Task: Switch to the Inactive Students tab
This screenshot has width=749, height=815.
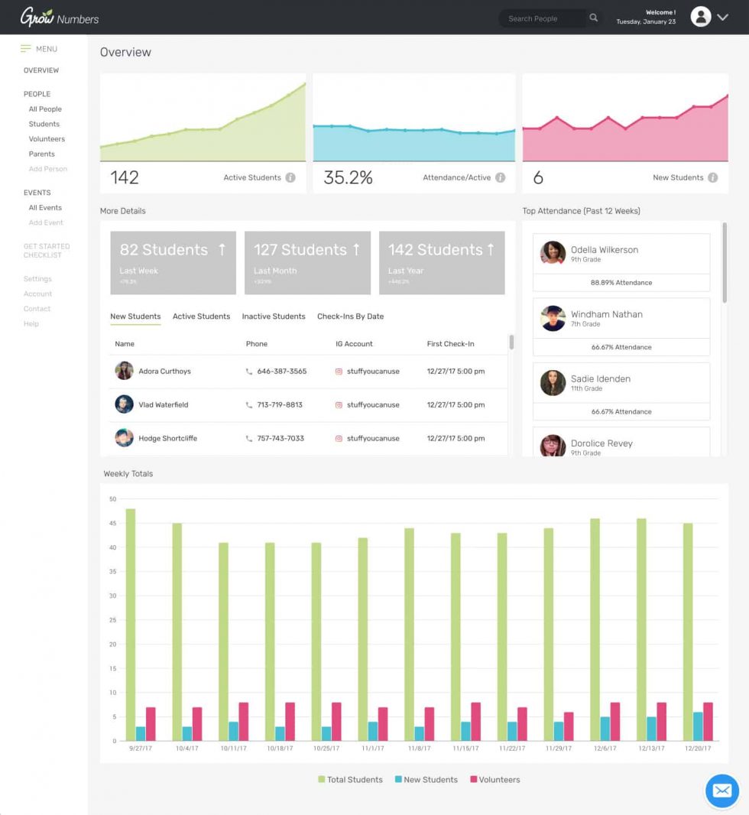Action: pyautogui.click(x=274, y=317)
